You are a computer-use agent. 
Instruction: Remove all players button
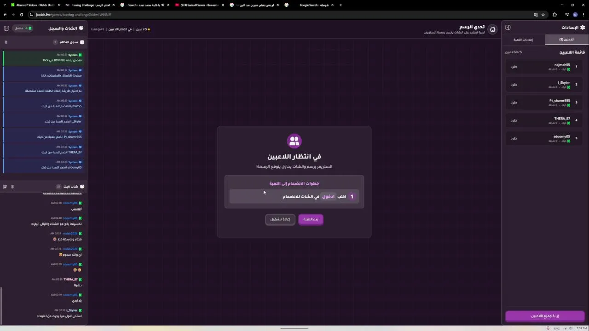pyautogui.click(x=545, y=316)
